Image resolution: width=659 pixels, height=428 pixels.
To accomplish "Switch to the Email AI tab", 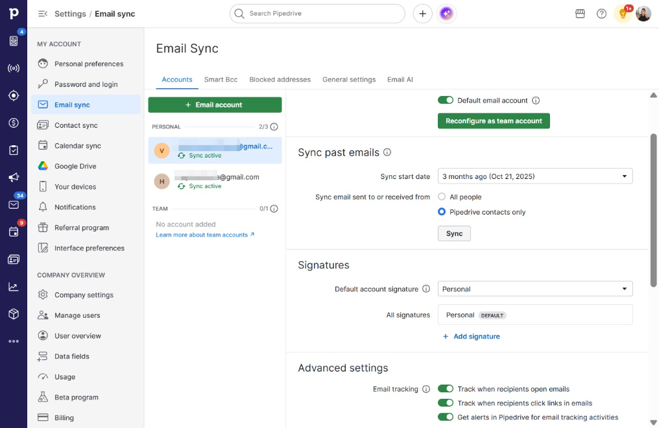I will 400,79.
